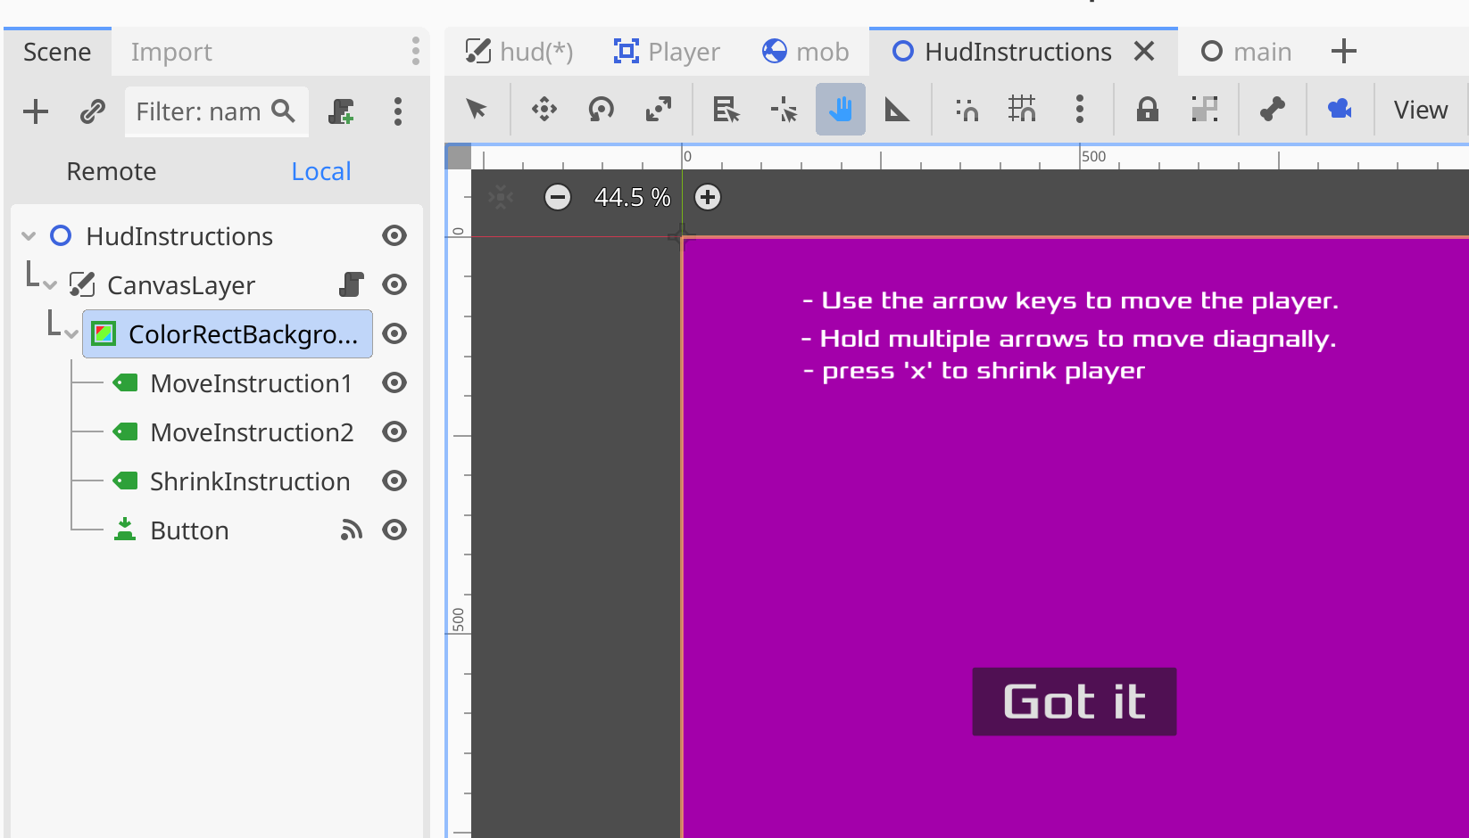This screenshot has width=1469, height=838.
Task: Open the script attached to CanvasLayer
Action: 351,284
